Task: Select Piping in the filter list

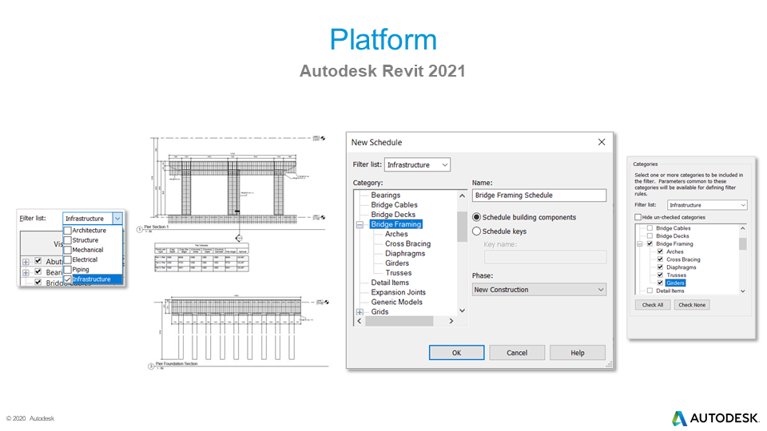Action: coord(68,270)
